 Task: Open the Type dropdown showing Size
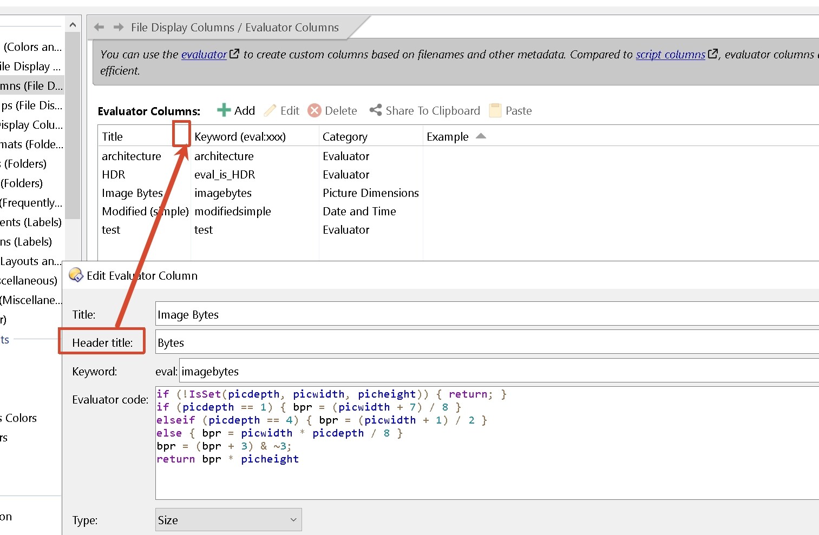point(228,520)
